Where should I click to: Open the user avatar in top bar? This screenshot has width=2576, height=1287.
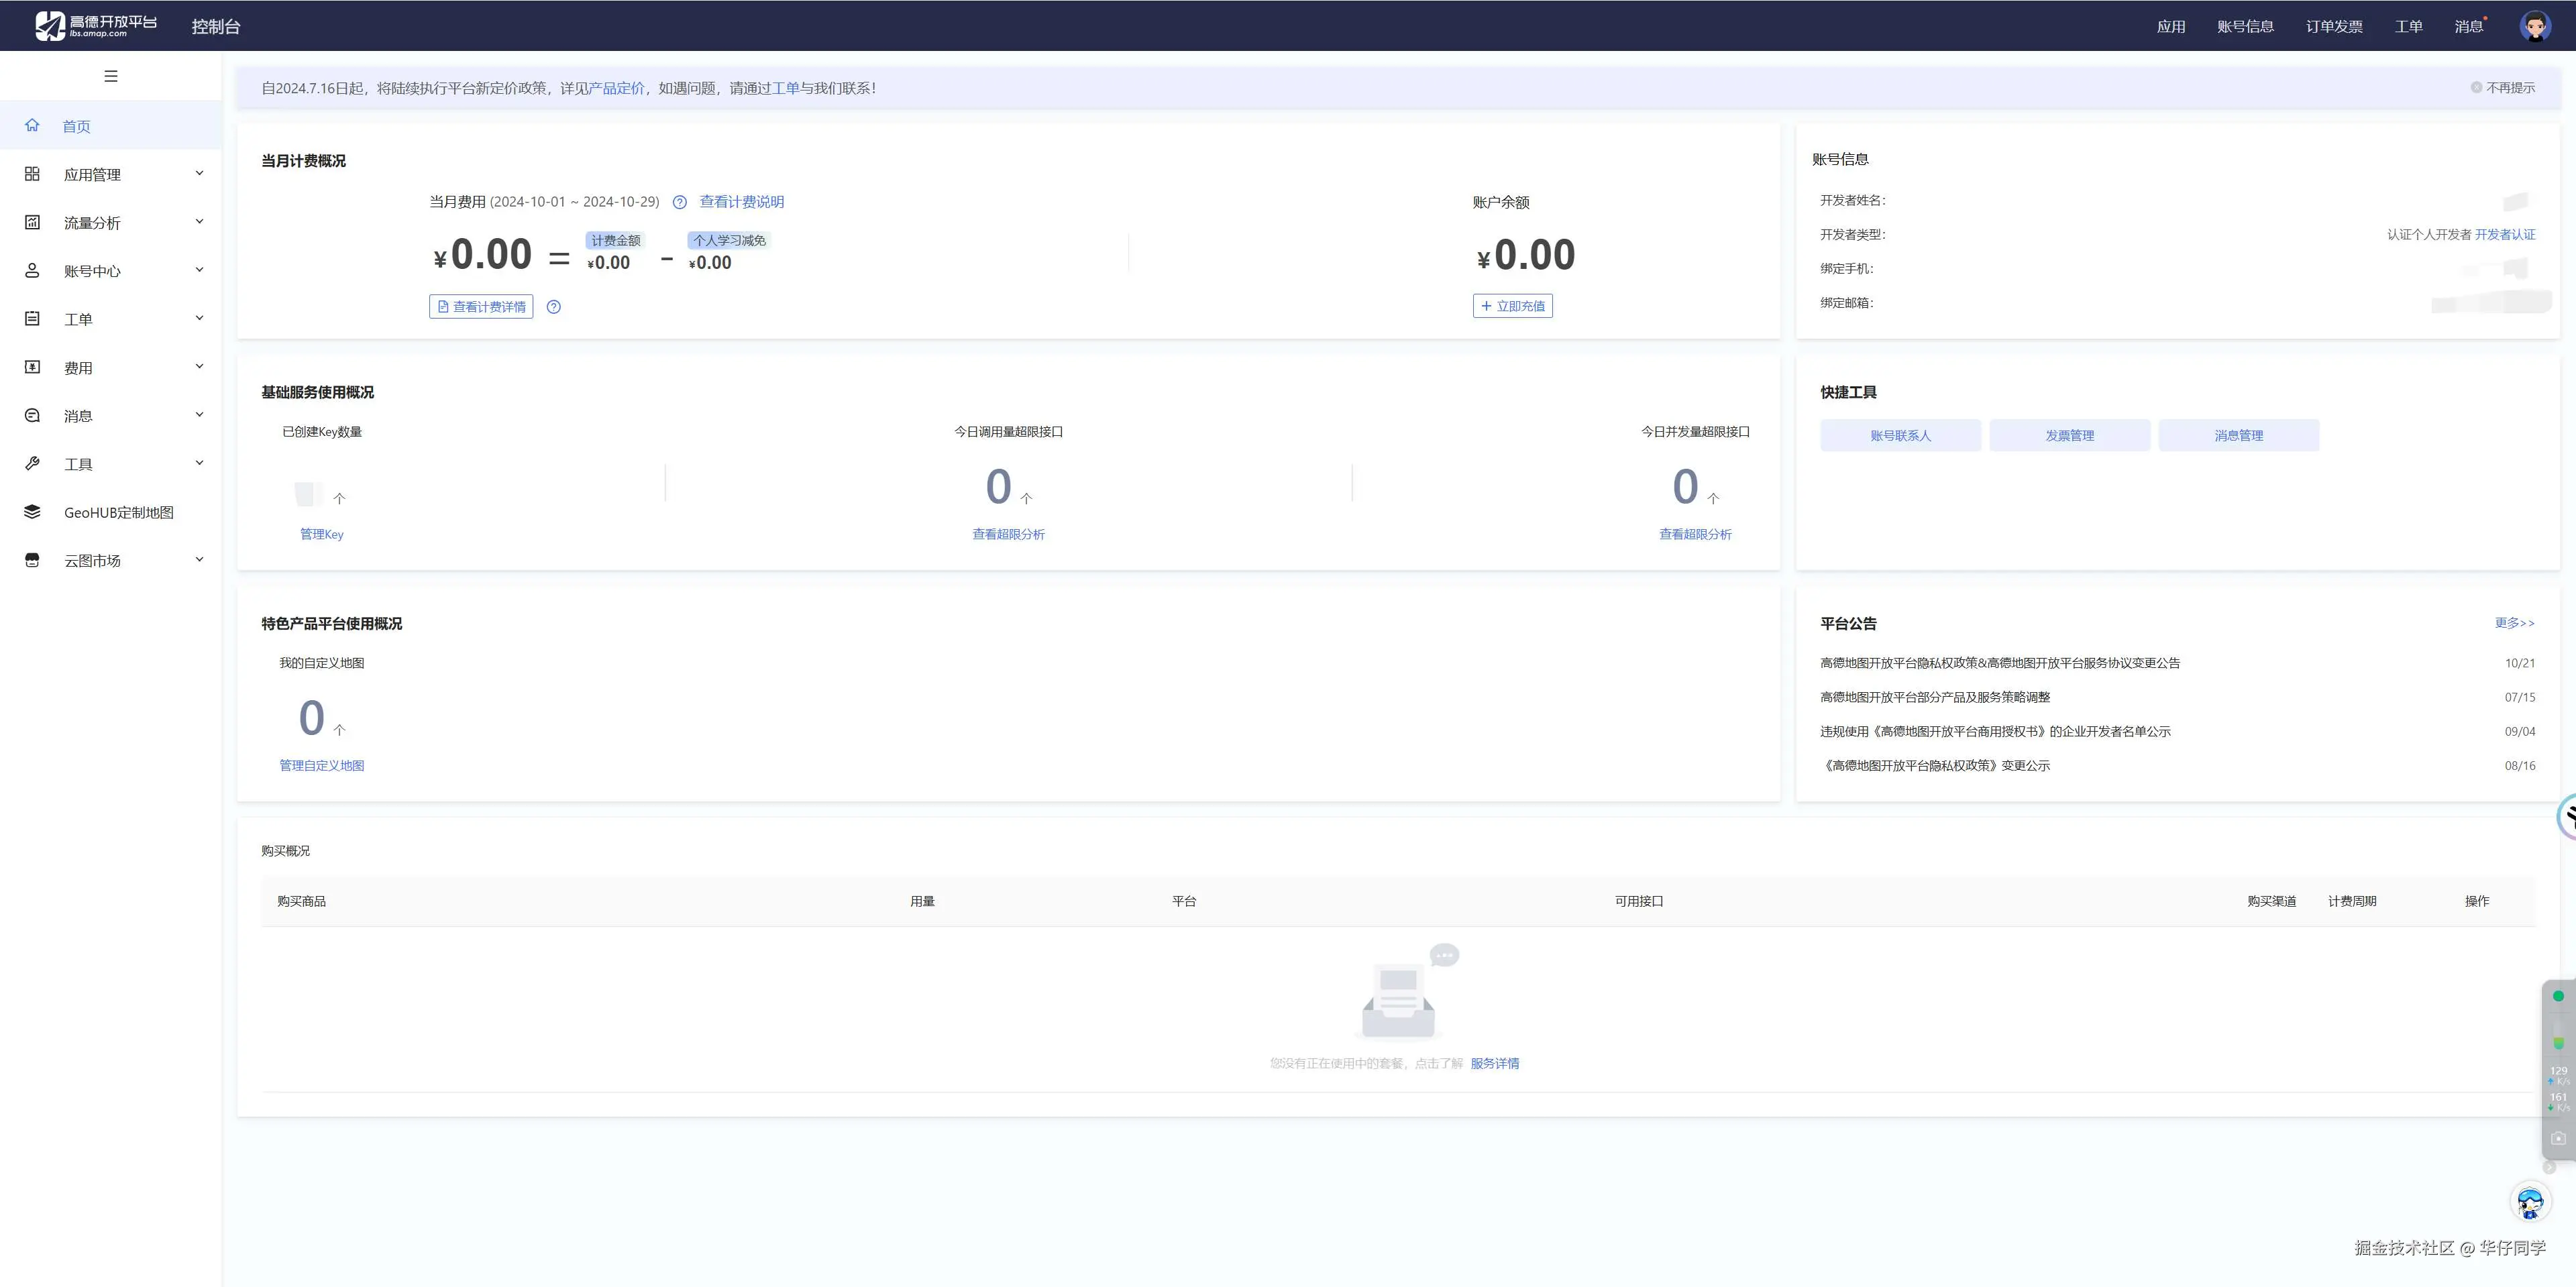2534,26
